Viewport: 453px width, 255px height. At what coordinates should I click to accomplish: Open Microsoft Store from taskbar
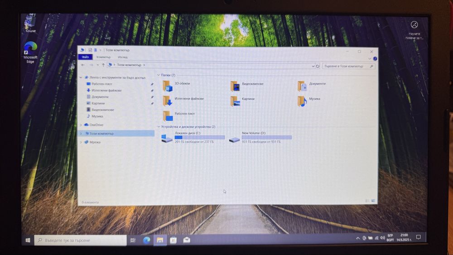[x=173, y=240]
